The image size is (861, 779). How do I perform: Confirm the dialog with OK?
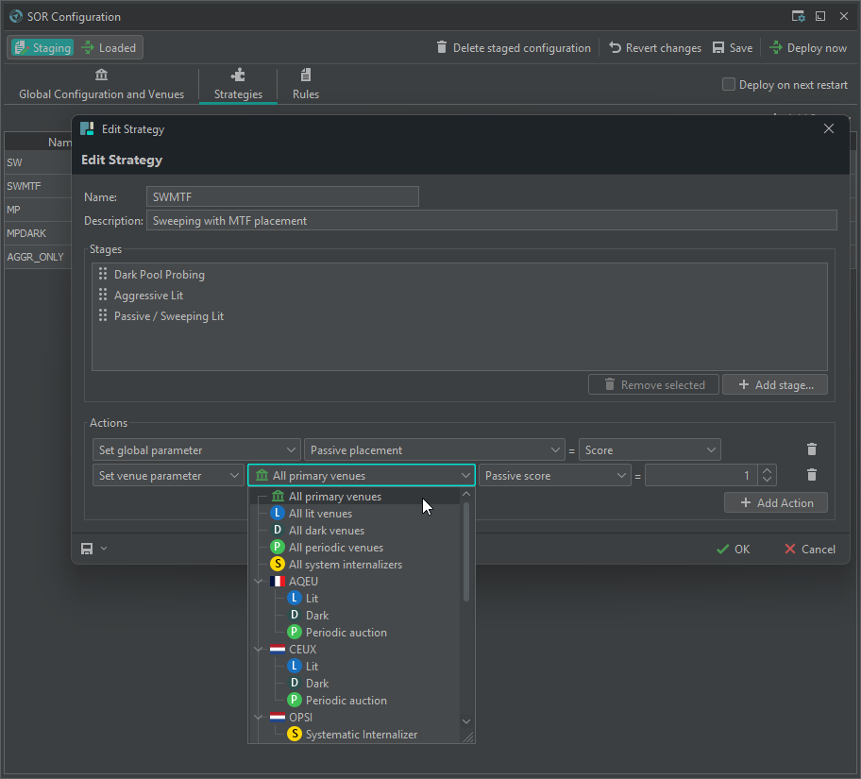733,549
